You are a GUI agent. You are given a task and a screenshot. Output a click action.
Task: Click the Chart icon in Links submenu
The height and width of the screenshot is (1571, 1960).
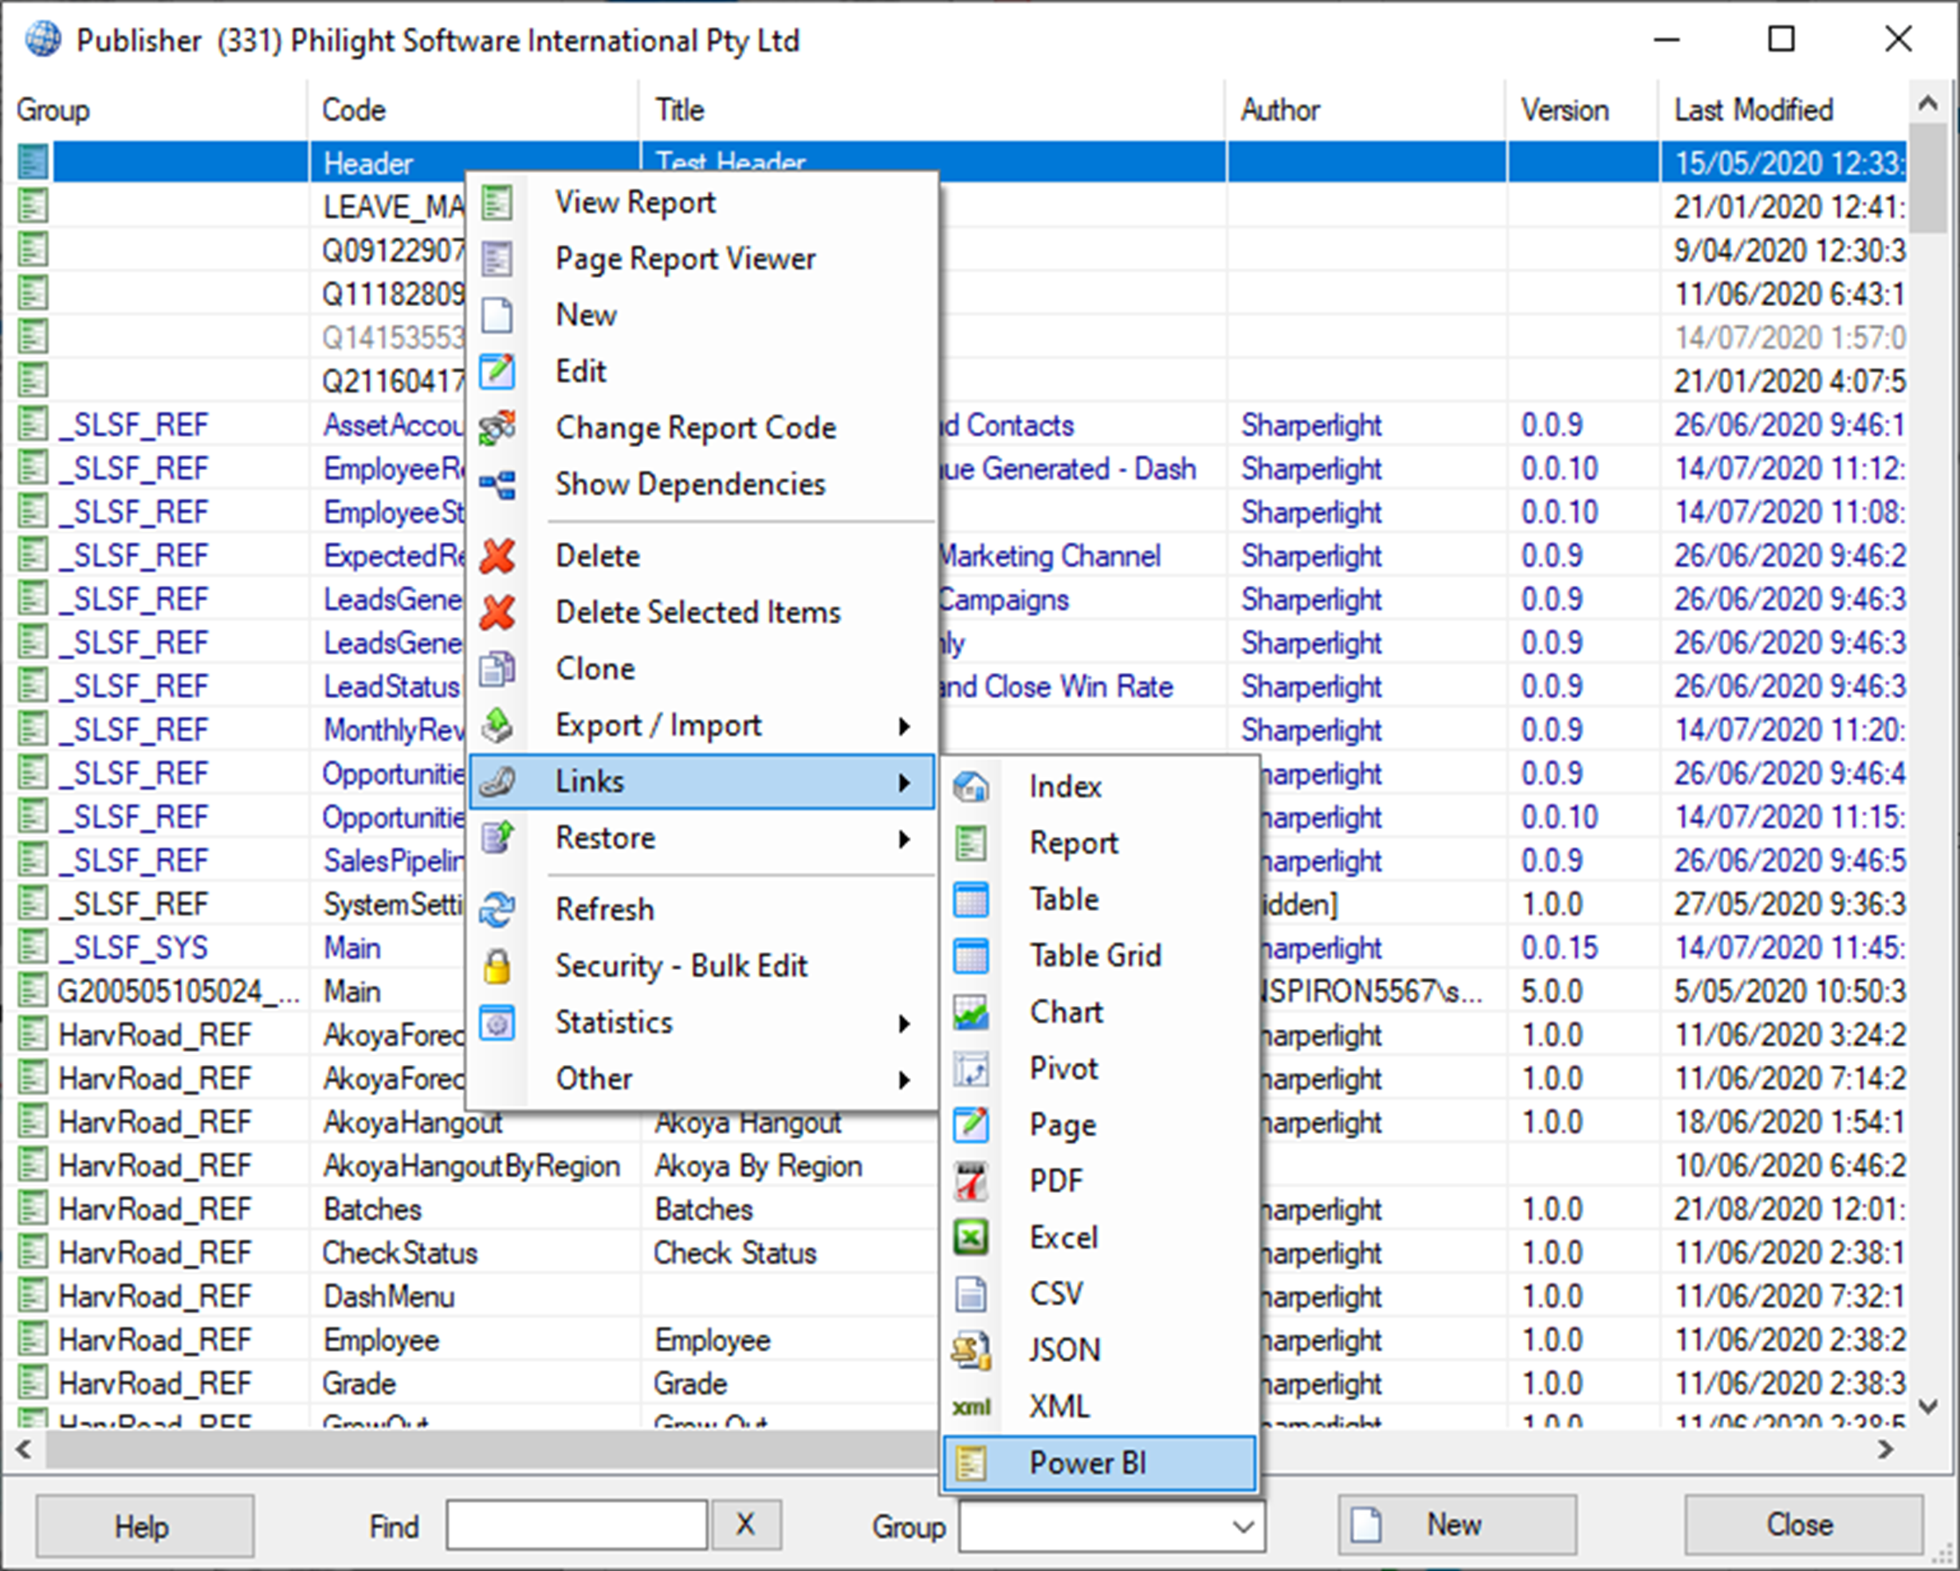click(x=971, y=1012)
